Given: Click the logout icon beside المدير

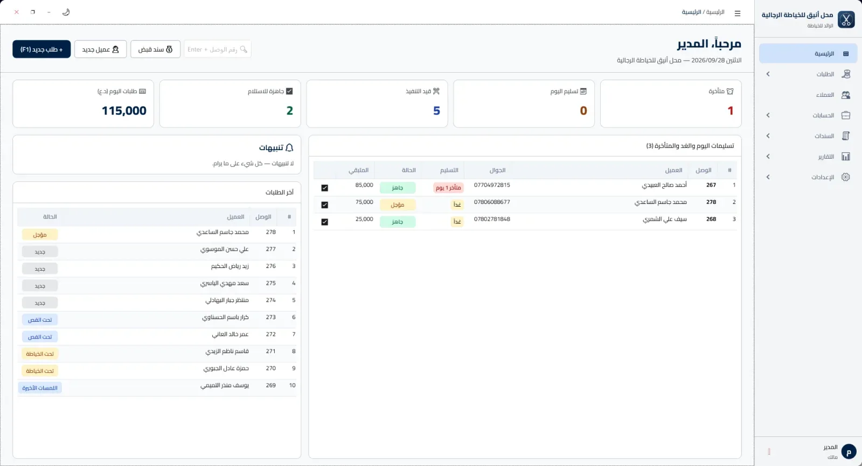Looking at the screenshot, I should (x=769, y=451).
